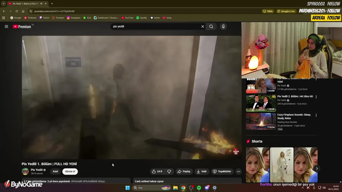Open the Spotify bookmark

coord(142,18)
